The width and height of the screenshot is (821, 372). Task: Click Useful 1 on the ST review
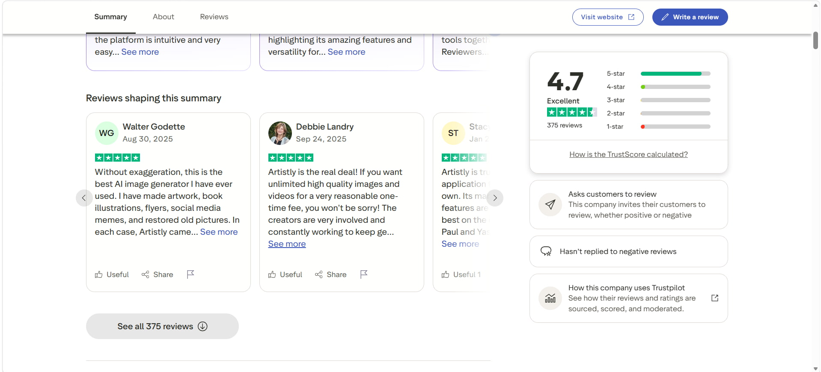(461, 275)
